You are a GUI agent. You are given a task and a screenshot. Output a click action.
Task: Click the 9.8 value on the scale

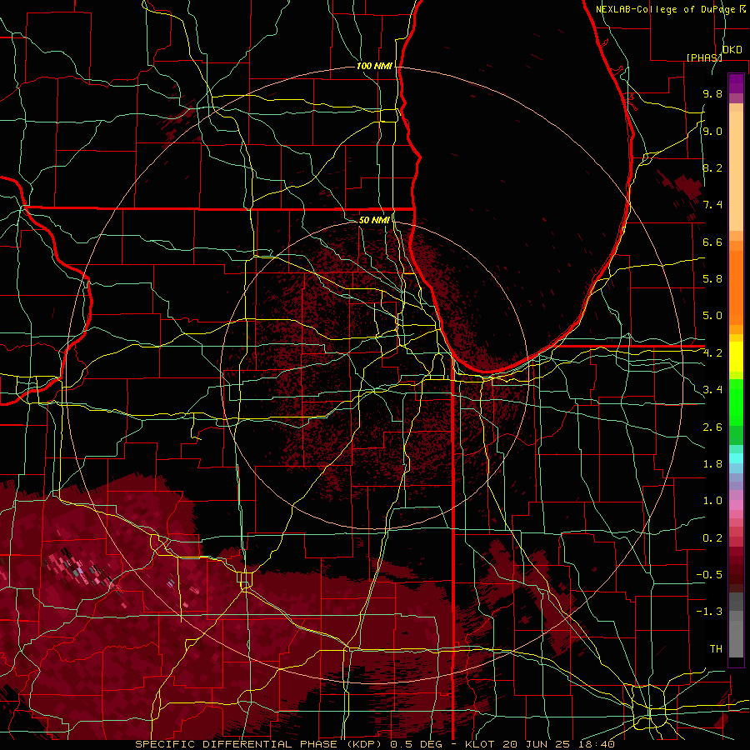(x=712, y=93)
